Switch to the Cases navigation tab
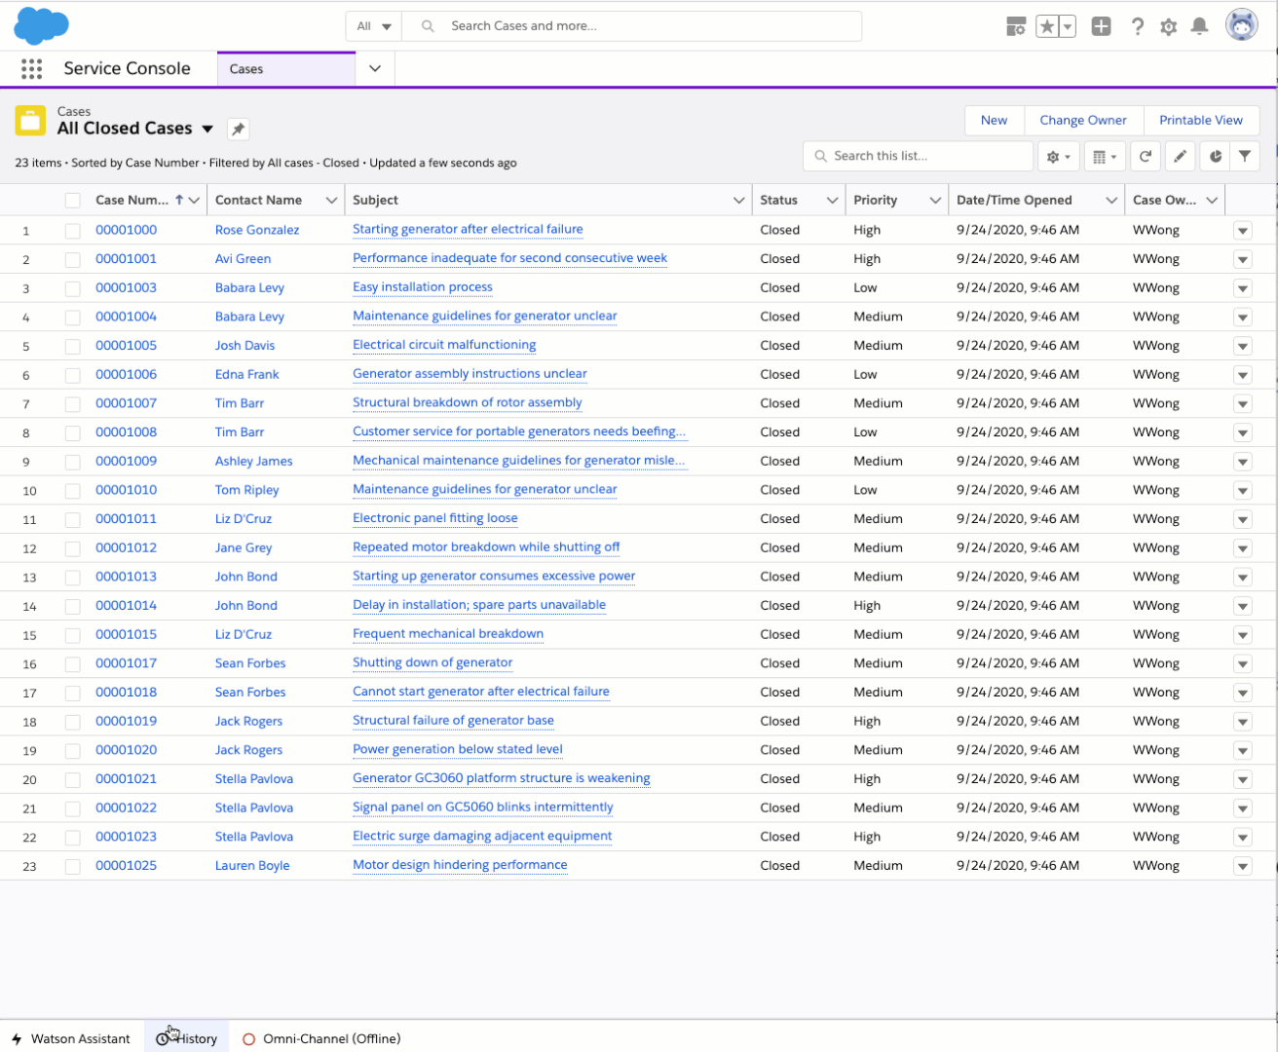 click(x=246, y=69)
